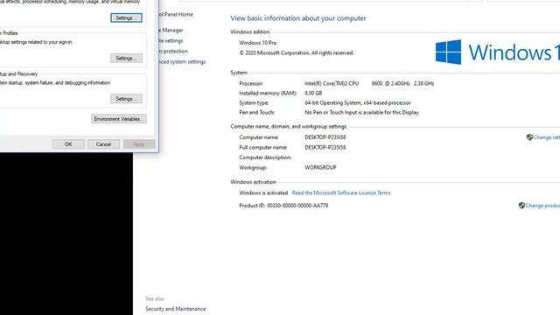Click Change product key shield link
Viewport: 560px width, 315px height.
542,206
